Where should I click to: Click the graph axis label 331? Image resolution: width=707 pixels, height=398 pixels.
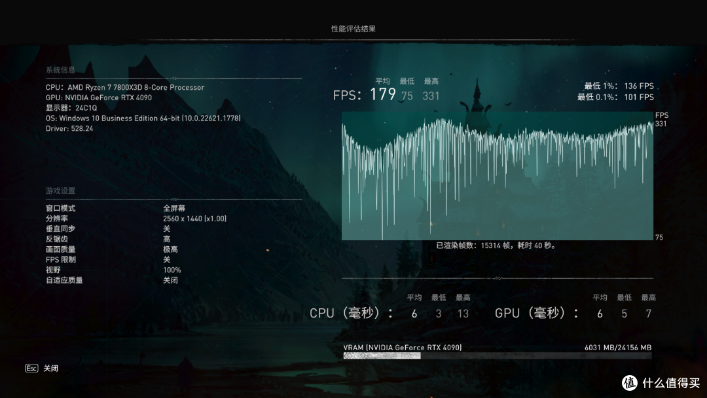661,124
